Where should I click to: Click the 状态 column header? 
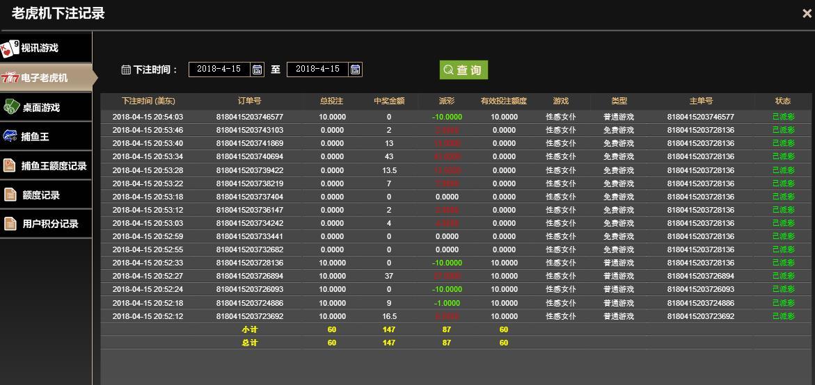coord(782,101)
